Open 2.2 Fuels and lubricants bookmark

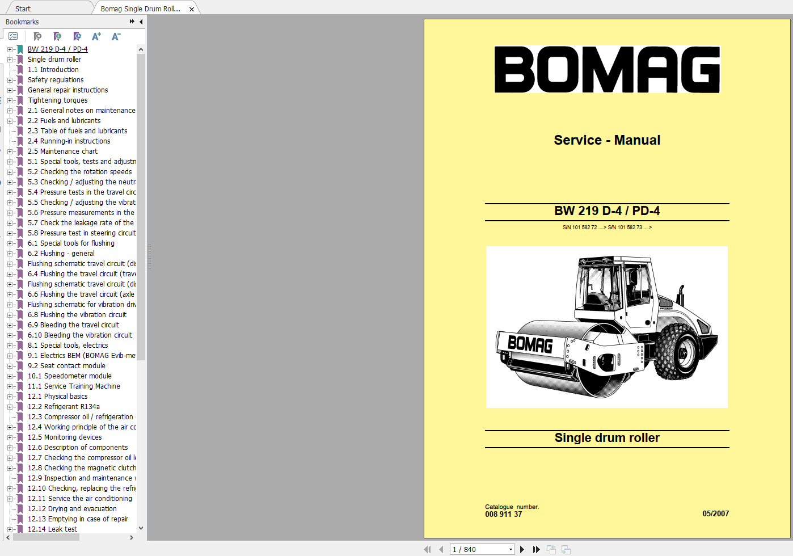(64, 121)
